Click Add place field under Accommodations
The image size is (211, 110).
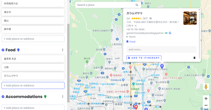coord(33,108)
